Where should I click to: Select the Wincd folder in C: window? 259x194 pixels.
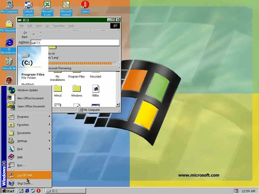tap(58, 91)
